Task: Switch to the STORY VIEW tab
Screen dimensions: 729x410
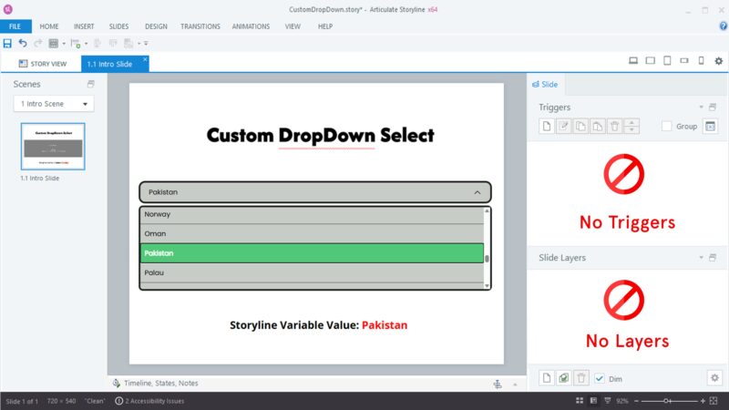Action: click(x=42, y=64)
